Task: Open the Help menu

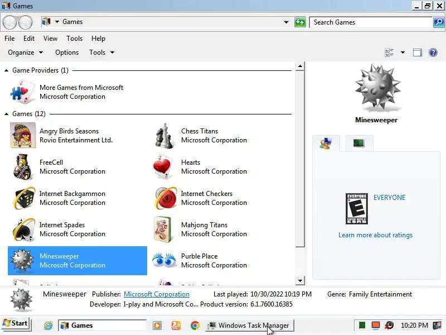Action: coord(98,39)
